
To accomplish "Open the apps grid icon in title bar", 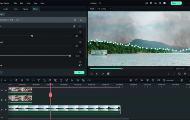I will click(x=160, y=3).
